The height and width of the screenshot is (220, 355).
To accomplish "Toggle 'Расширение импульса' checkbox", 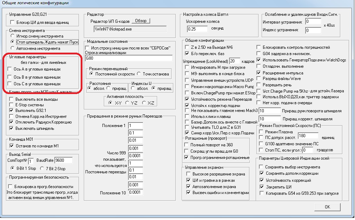I will coord(259,73).
